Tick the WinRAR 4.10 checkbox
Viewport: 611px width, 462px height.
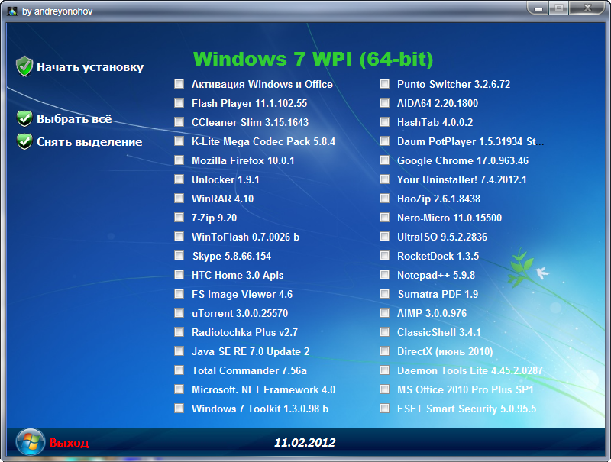pyautogui.click(x=179, y=199)
